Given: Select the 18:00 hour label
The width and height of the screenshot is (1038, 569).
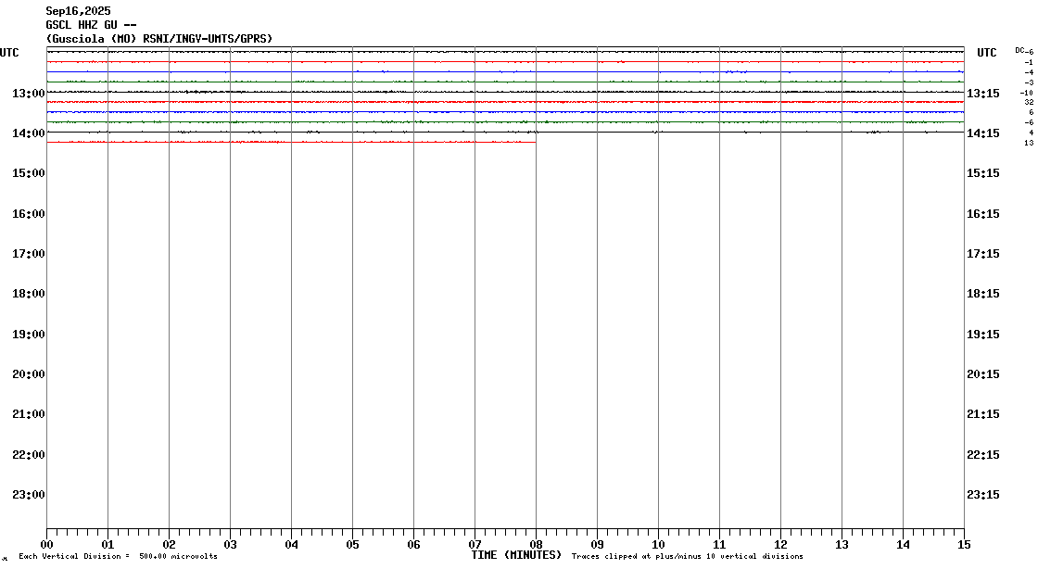Looking at the screenshot, I should [x=29, y=294].
